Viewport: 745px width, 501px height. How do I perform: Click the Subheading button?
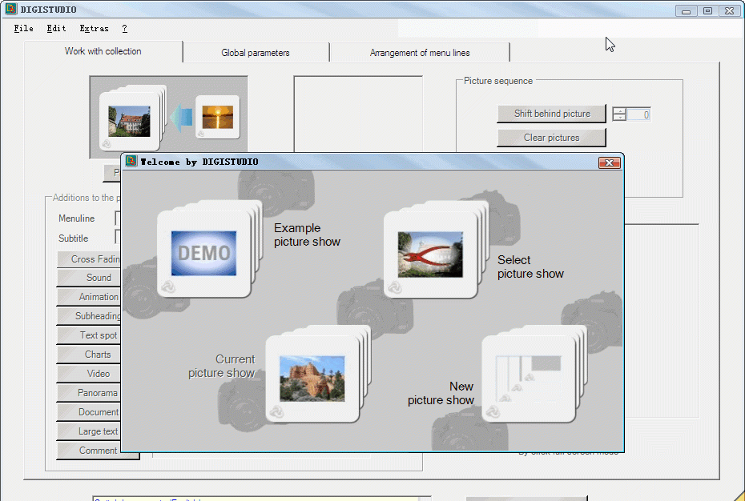[89, 316]
